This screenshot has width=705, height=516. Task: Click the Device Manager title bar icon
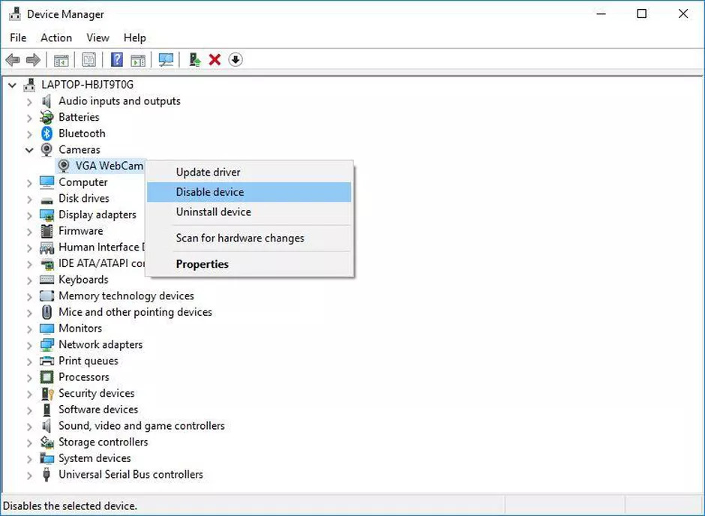tap(15, 14)
